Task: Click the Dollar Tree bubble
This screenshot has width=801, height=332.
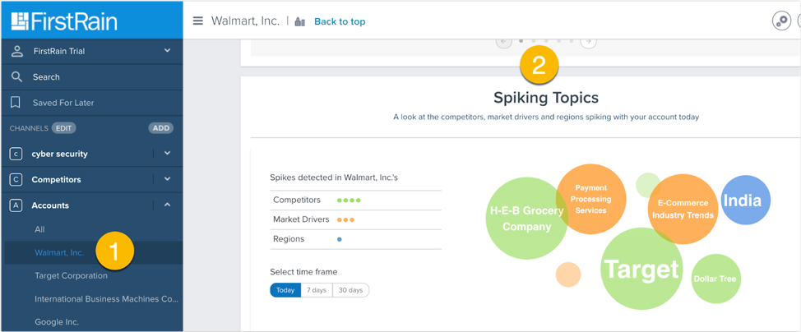Action: point(715,279)
